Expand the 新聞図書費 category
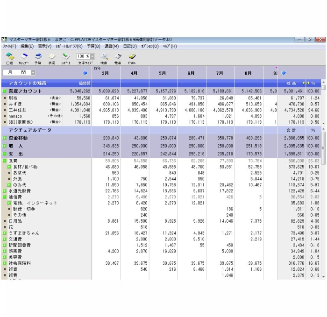The height and width of the screenshot is (317, 327). coord(4,245)
